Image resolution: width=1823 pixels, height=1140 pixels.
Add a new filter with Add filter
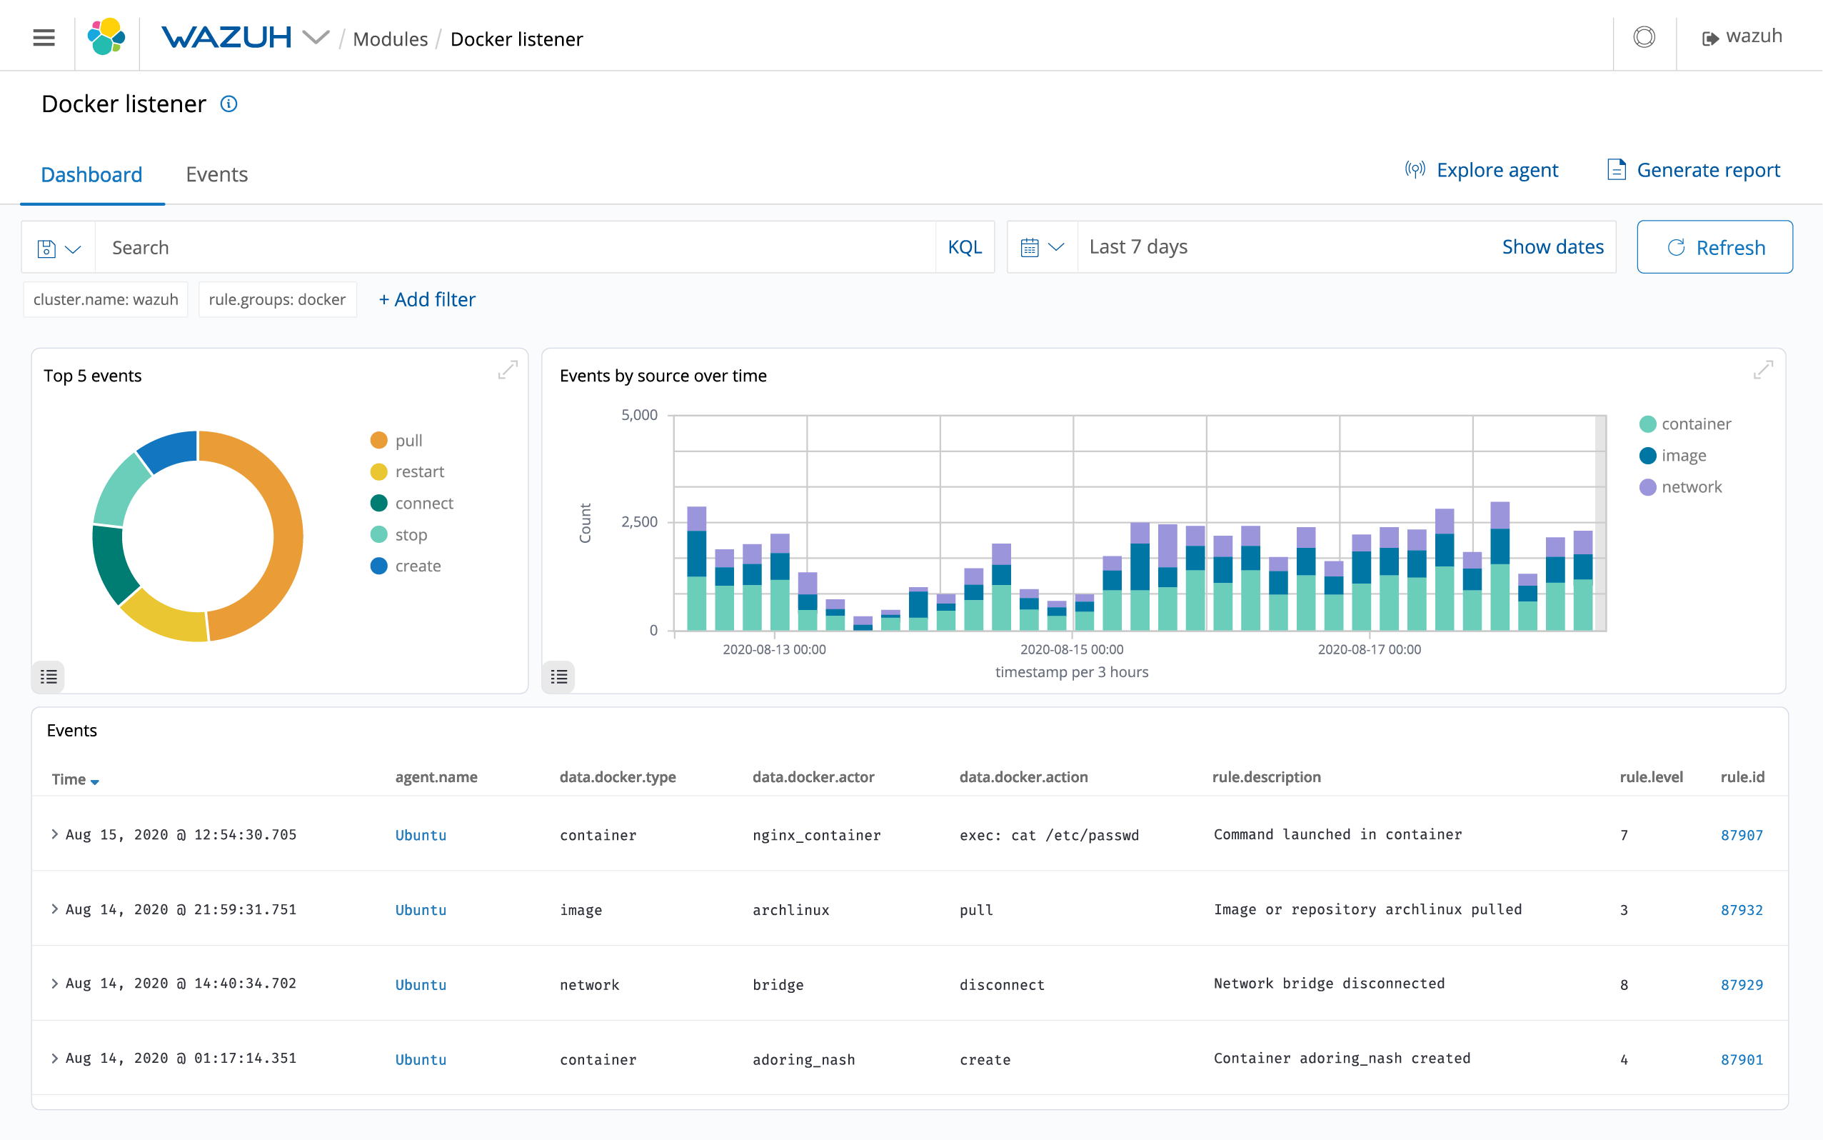tap(426, 299)
